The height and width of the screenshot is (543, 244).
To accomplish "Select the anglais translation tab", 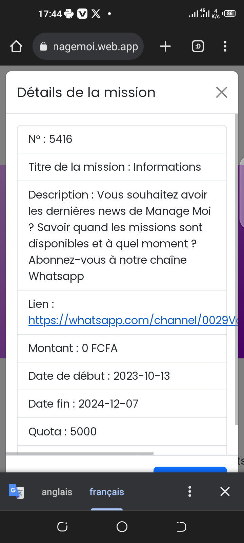I will [x=57, y=492].
